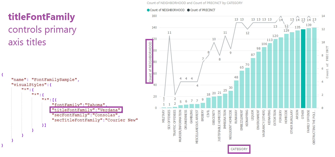Click the teal Count of NEIGHBORHOOD legend marker

(x=148, y=10)
